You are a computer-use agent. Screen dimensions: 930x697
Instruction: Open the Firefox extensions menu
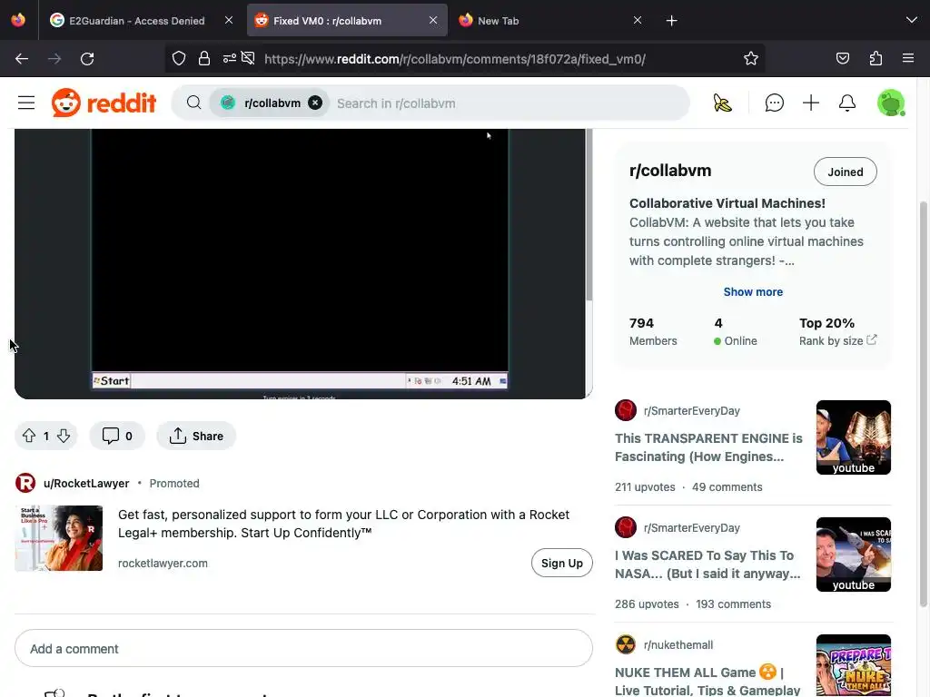coord(876,58)
